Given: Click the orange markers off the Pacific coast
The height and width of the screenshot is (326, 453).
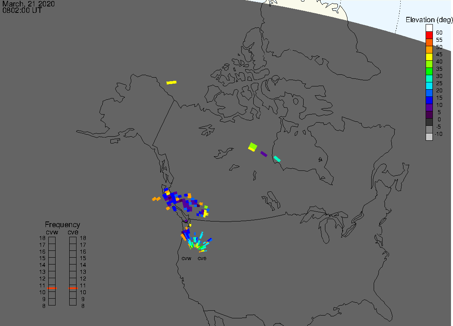Looking at the screenshot, I should [x=156, y=199].
